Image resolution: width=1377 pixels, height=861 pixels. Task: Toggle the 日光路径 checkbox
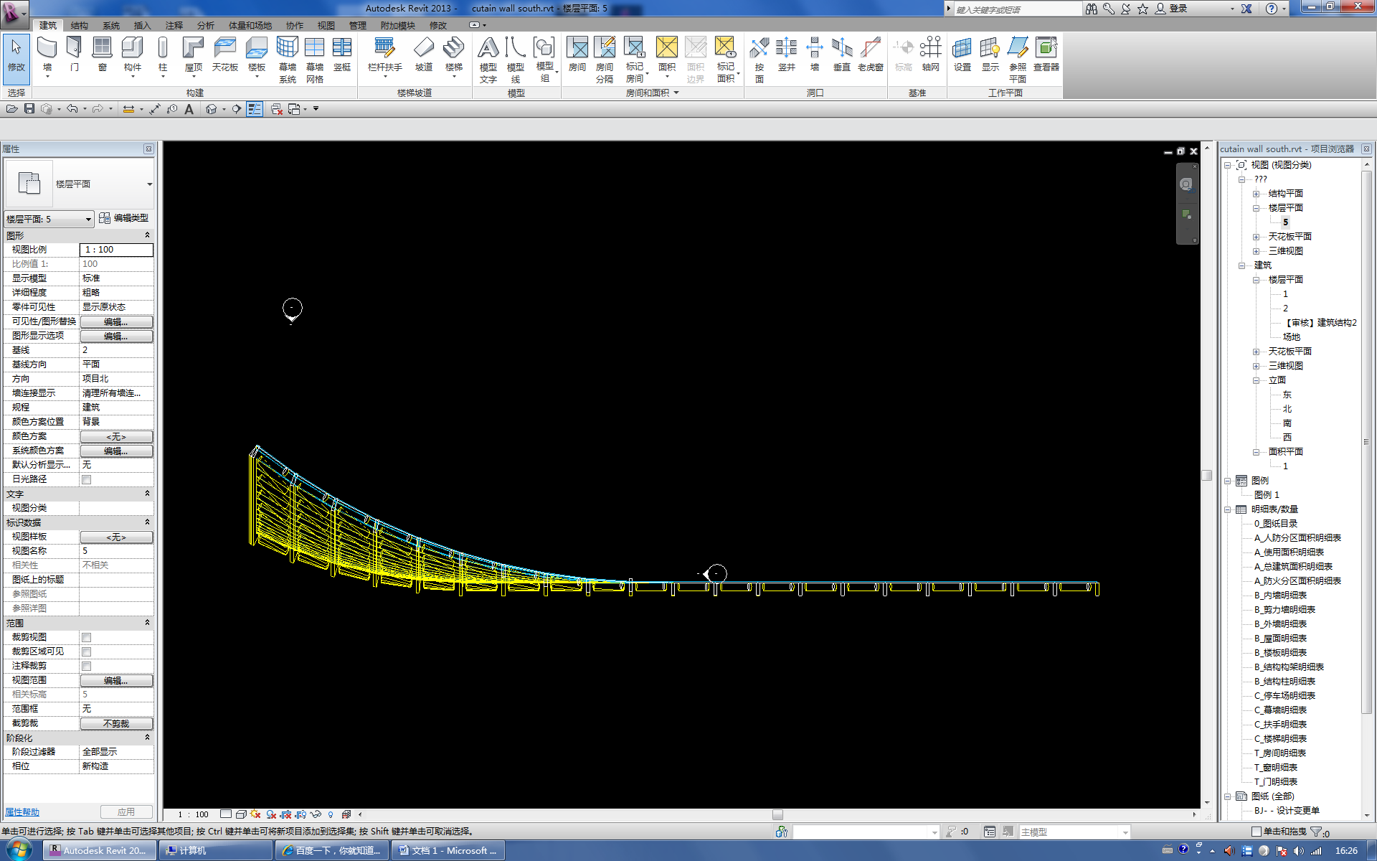[x=87, y=479]
